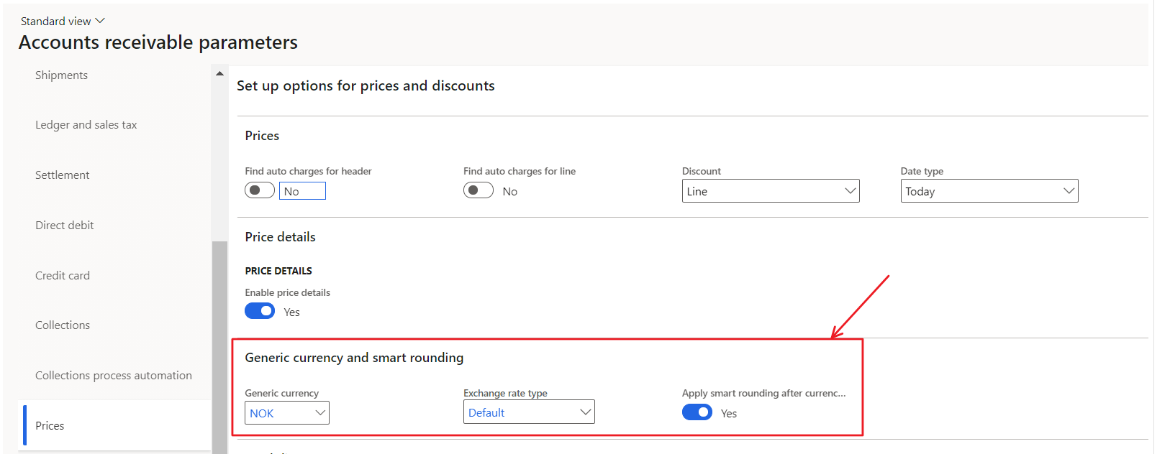Turn off Enable price details switch
The height and width of the screenshot is (454, 1170).
tap(259, 311)
